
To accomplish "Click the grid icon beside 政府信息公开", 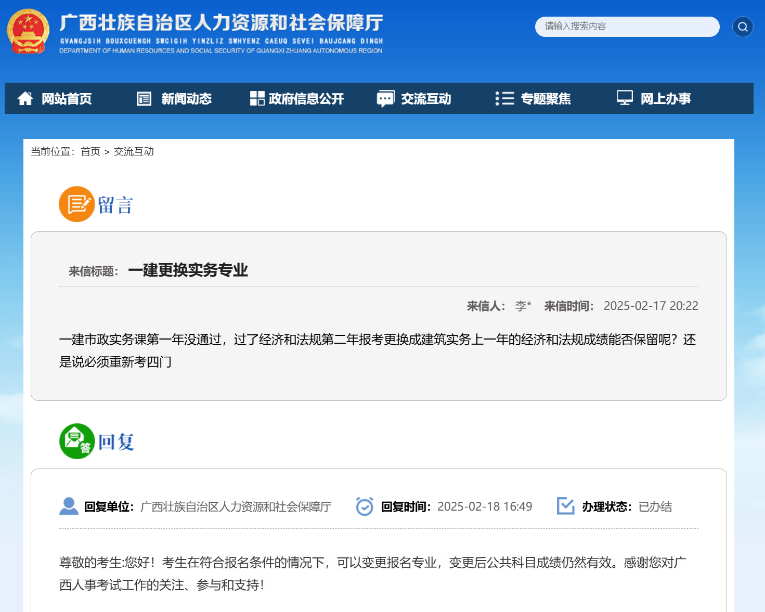I will pos(257,98).
